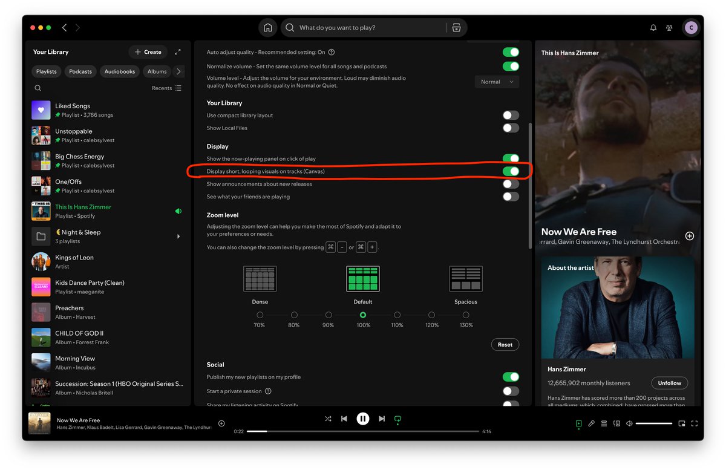The height and width of the screenshot is (470, 726).
Task: Enable See what your friends are playing
Action: click(511, 197)
